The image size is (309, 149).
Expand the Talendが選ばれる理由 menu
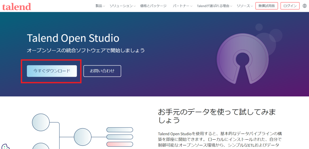tap(215, 6)
